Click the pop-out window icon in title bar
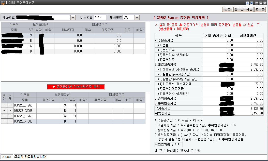This screenshot has height=161, width=268. click(x=256, y=3)
